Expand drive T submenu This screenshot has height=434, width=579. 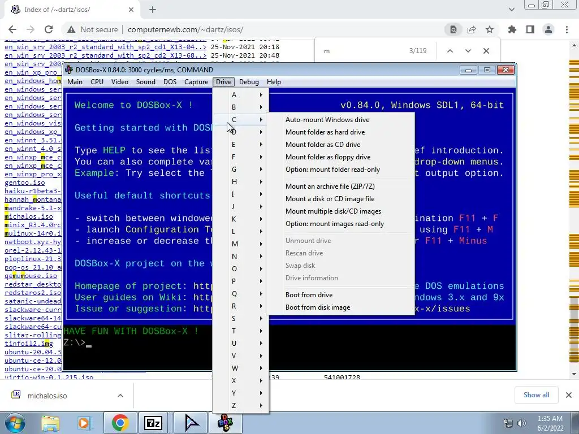(x=240, y=331)
